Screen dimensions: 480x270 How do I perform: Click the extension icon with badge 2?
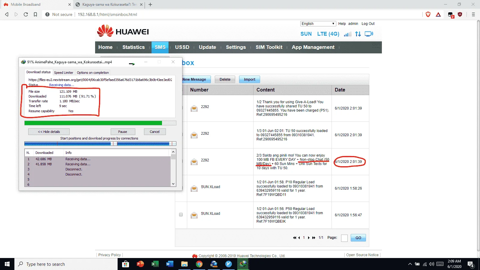[x=451, y=15]
